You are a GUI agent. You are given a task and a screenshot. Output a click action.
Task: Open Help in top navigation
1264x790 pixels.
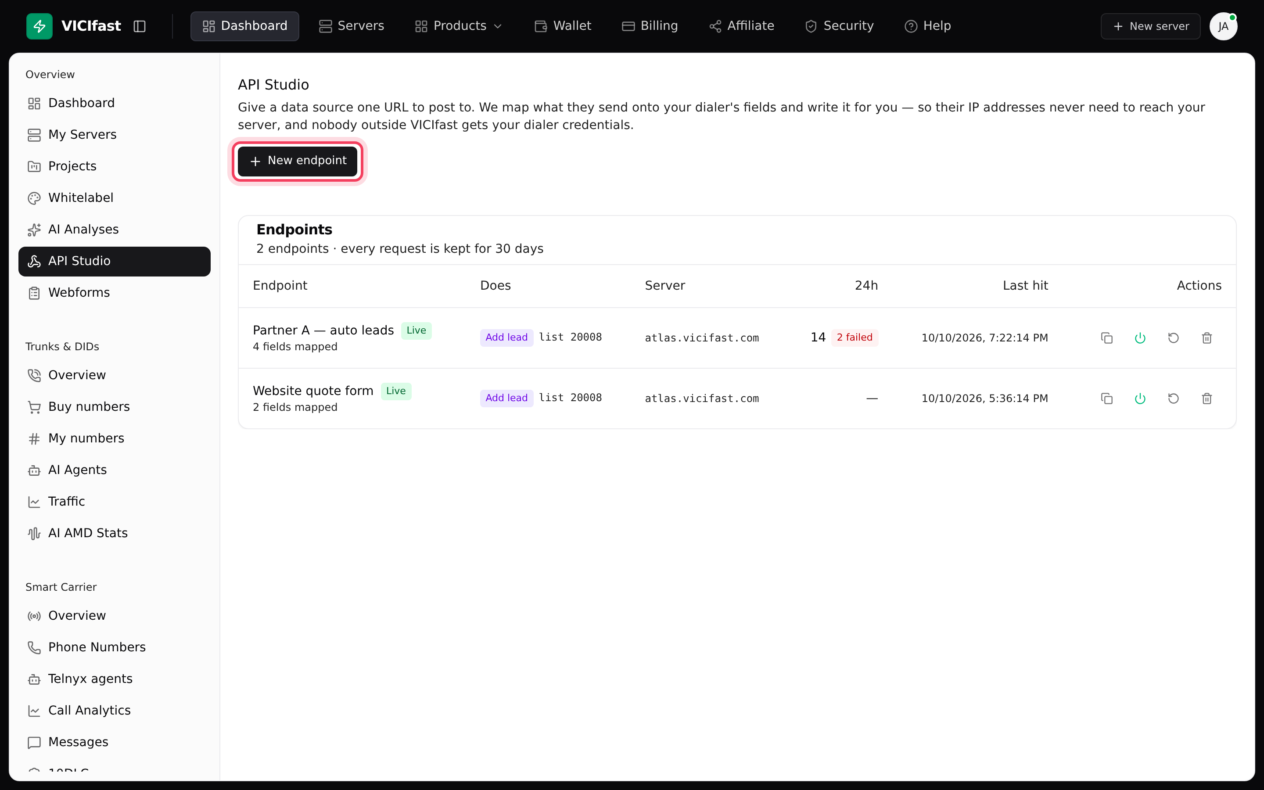coord(928,26)
